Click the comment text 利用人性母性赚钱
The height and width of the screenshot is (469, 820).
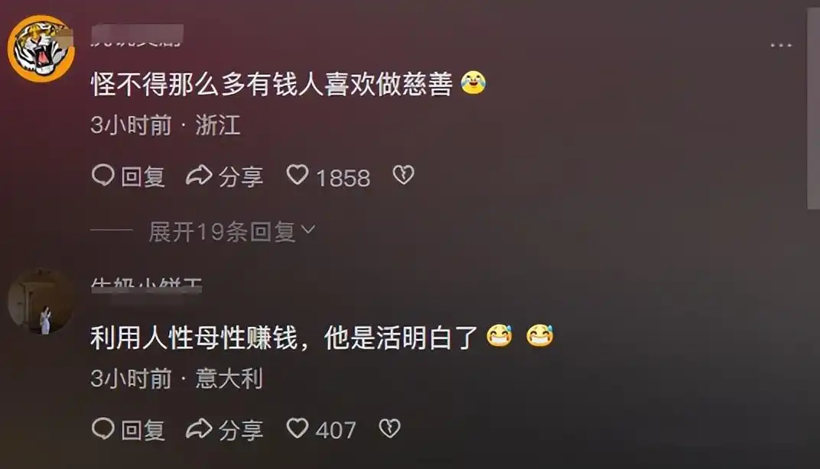[x=194, y=338]
